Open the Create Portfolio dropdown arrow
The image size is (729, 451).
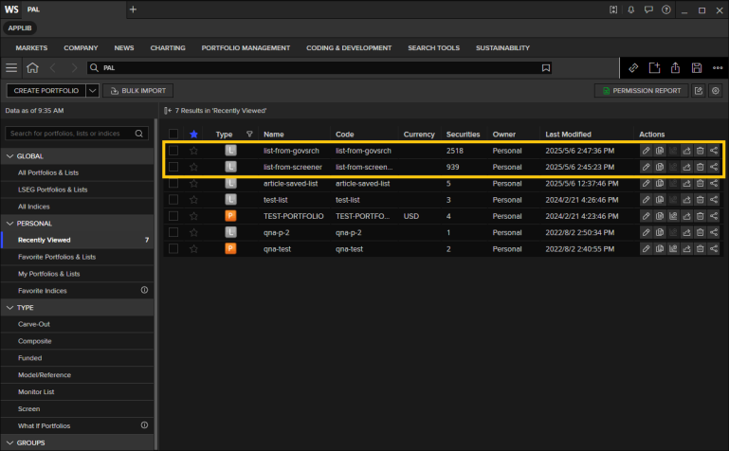click(93, 91)
